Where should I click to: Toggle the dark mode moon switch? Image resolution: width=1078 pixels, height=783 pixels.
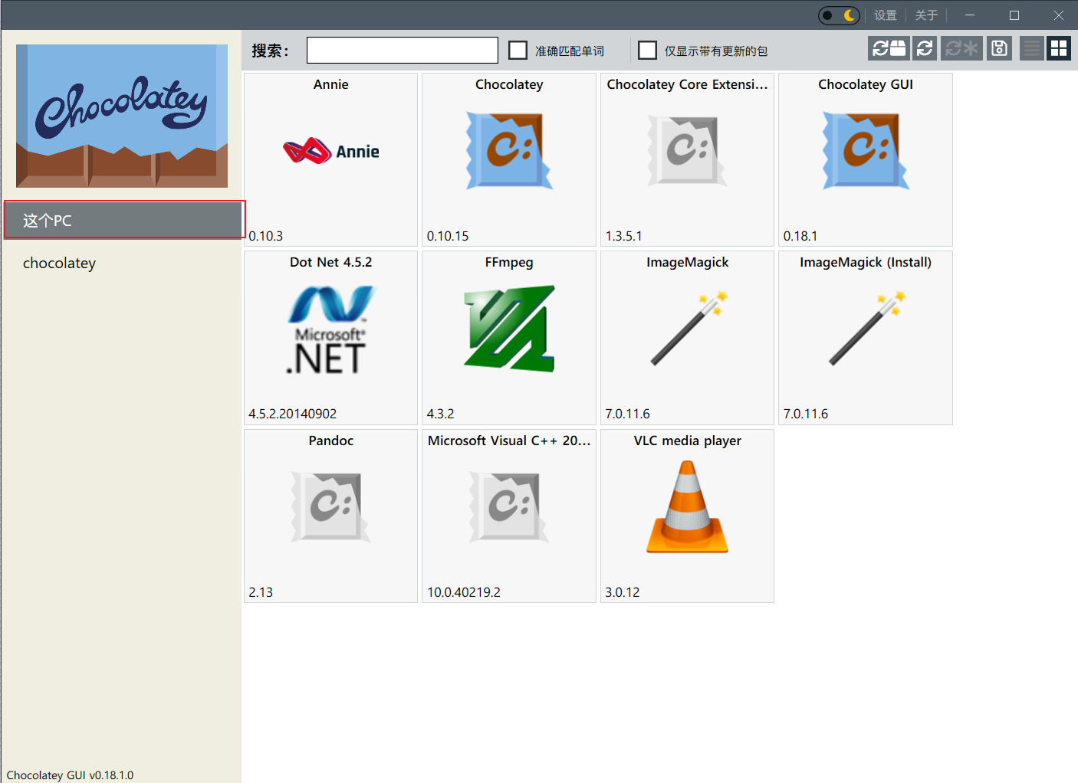click(839, 15)
